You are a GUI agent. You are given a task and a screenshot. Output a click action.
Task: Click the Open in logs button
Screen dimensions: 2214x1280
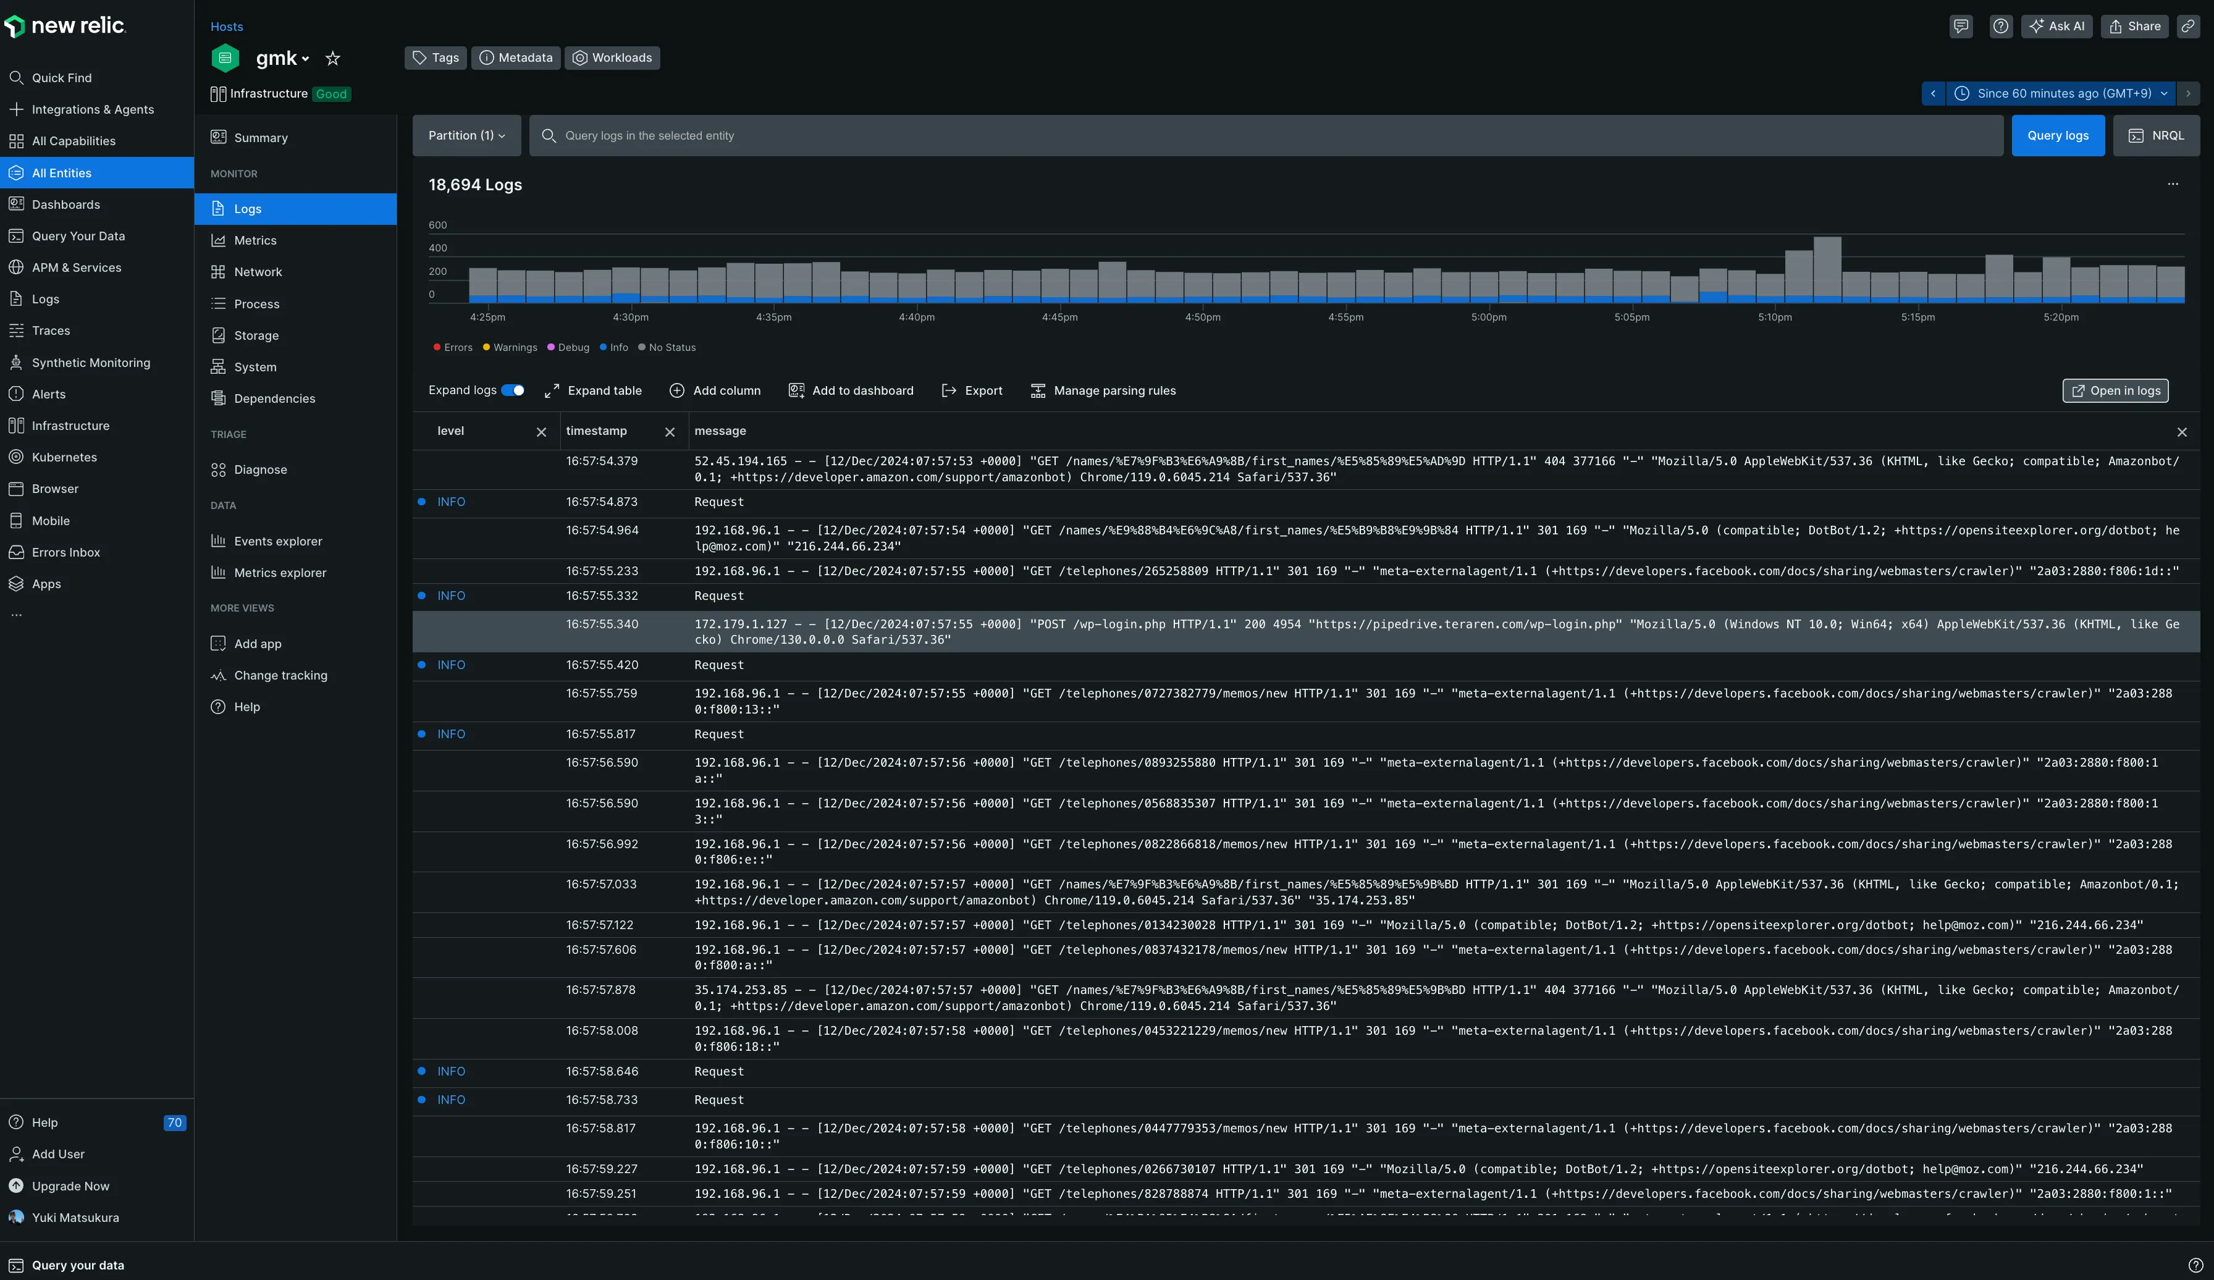pos(2115,391)
